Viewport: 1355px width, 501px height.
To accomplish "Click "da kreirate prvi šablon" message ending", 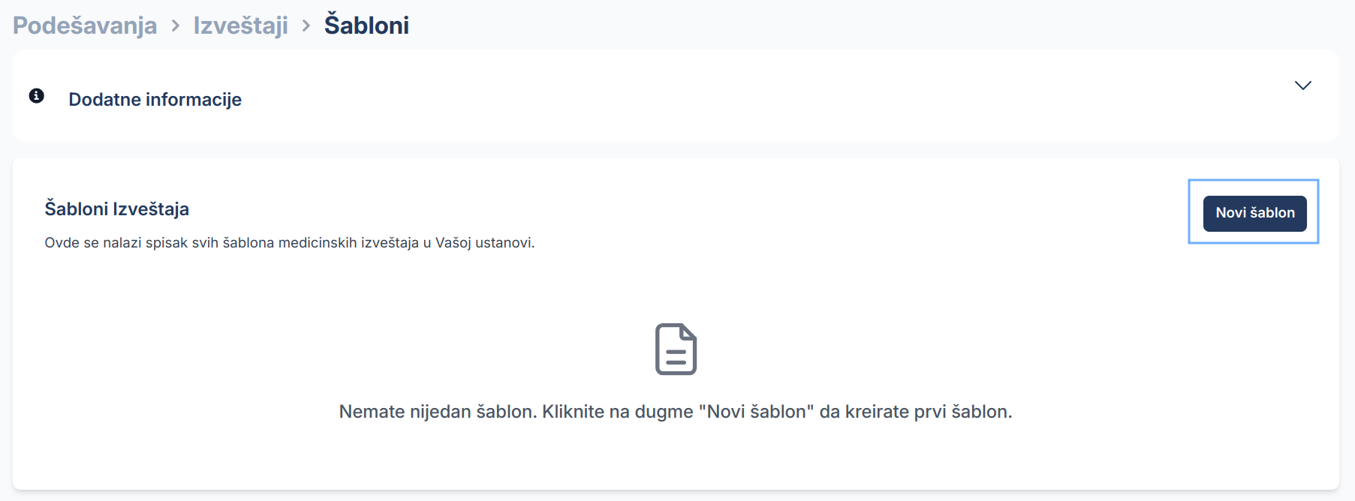I will (915, 412).
